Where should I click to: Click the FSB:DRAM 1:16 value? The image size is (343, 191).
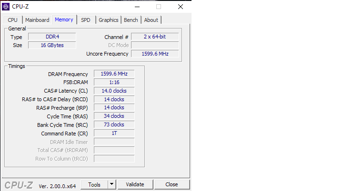[x=114, y=82]
